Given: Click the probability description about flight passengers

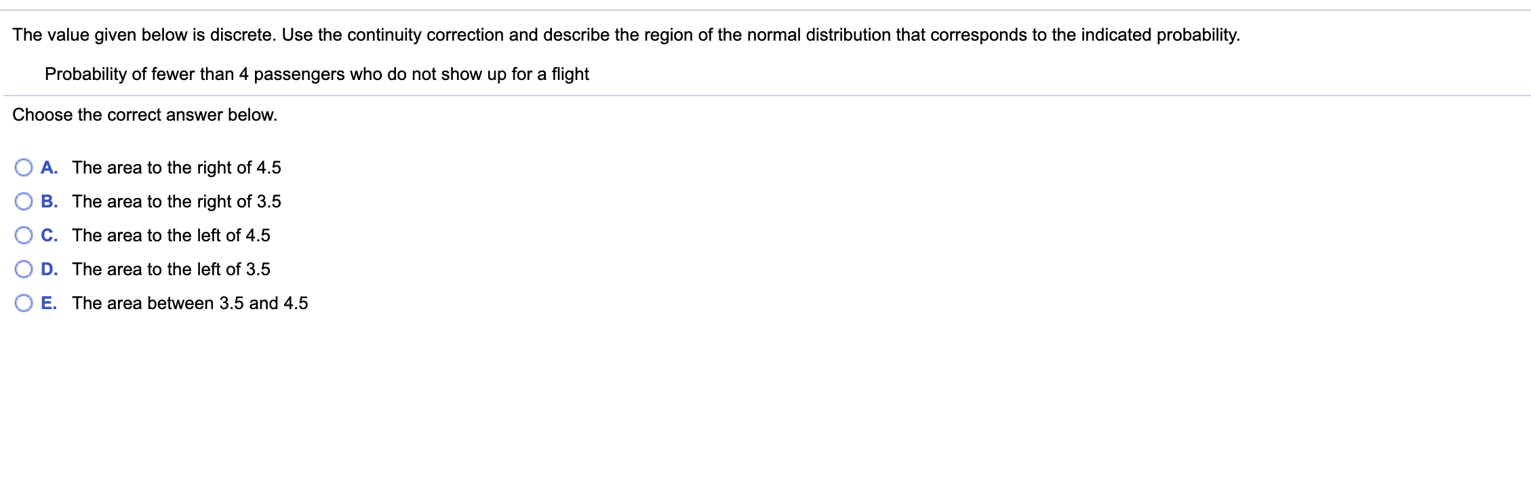Looking at the screenshot, I should coord(317,75).
